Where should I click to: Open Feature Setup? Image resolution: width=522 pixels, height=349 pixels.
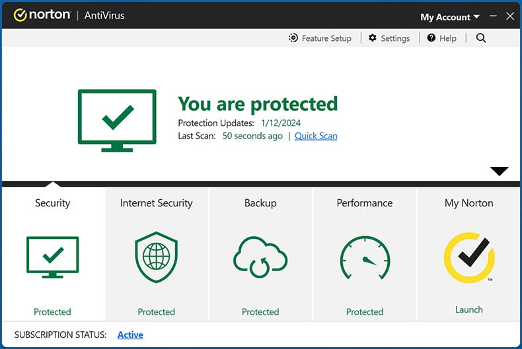[x=320, y=38]
